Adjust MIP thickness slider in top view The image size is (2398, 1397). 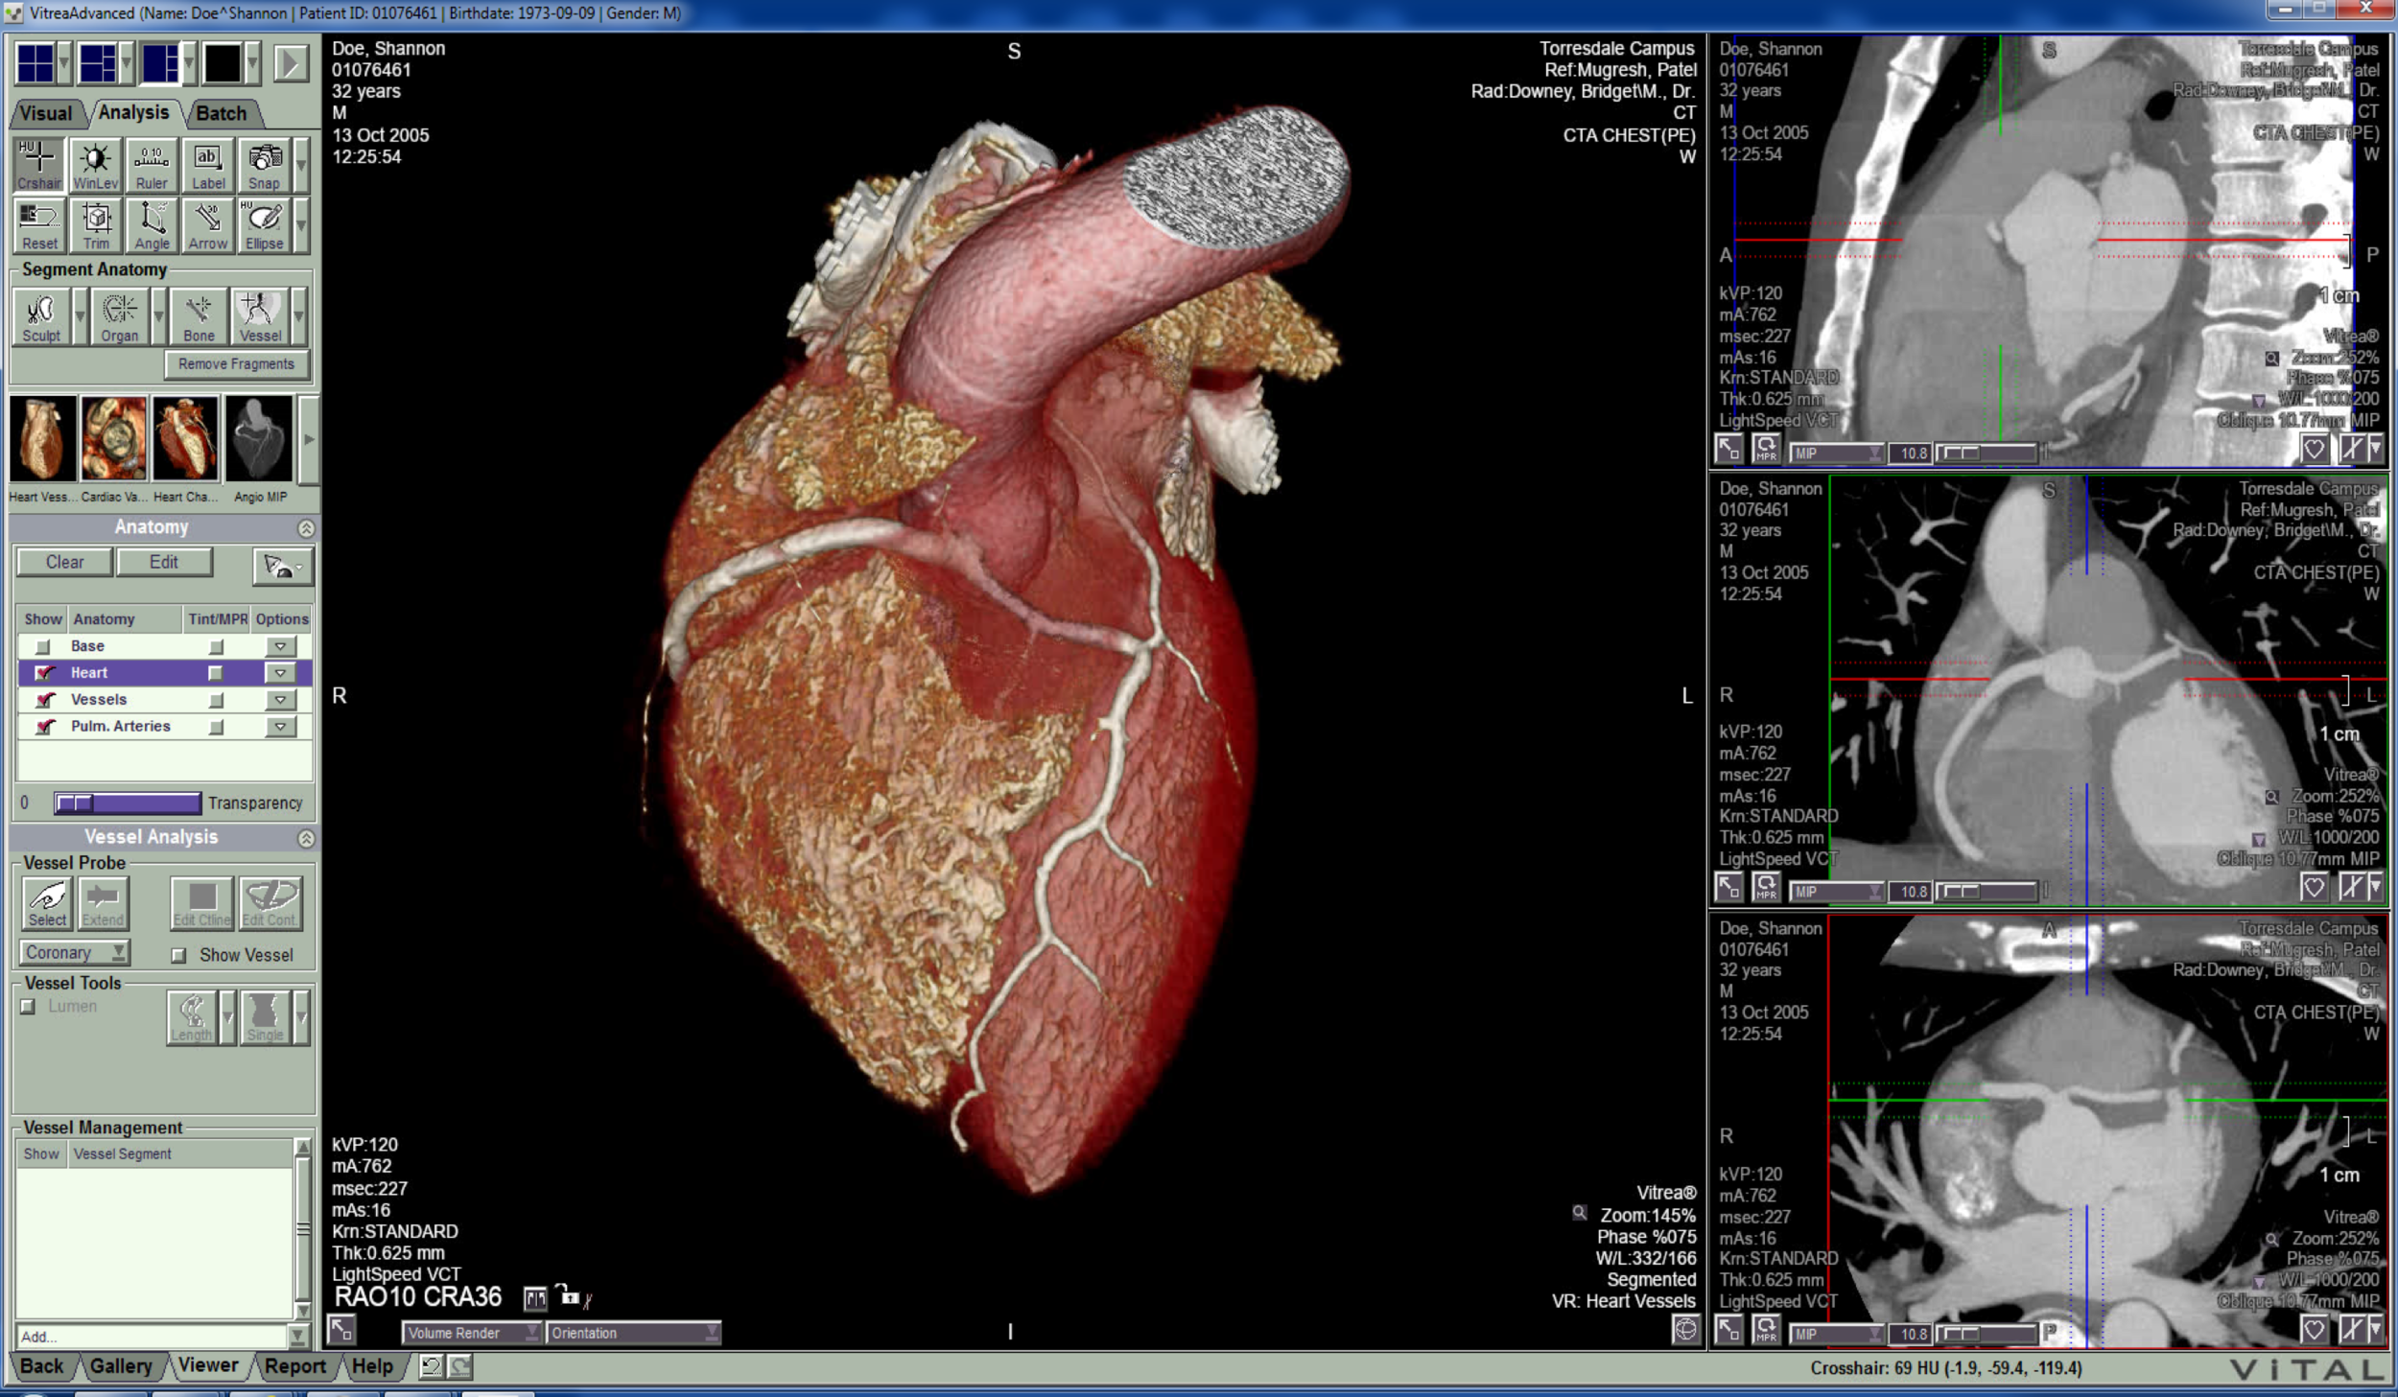point(1986,453)
